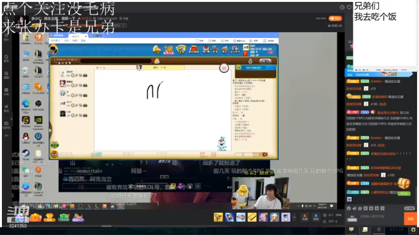Click the gold coins icon in game header

156,50
